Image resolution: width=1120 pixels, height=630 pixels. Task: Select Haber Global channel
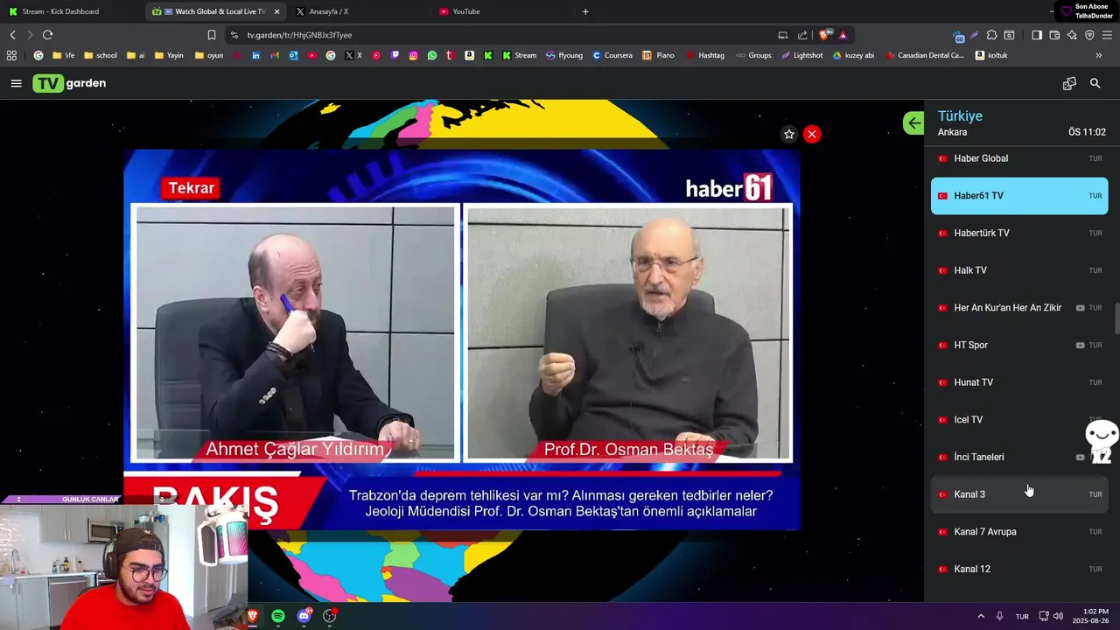click(1019, 158)
